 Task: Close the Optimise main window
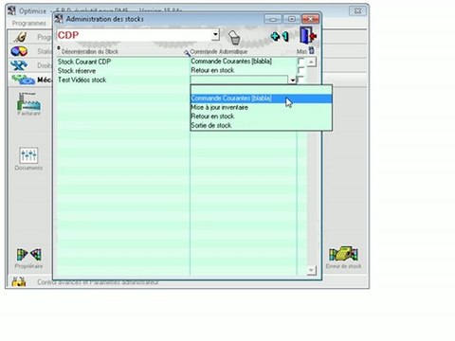tap(357, 11)
